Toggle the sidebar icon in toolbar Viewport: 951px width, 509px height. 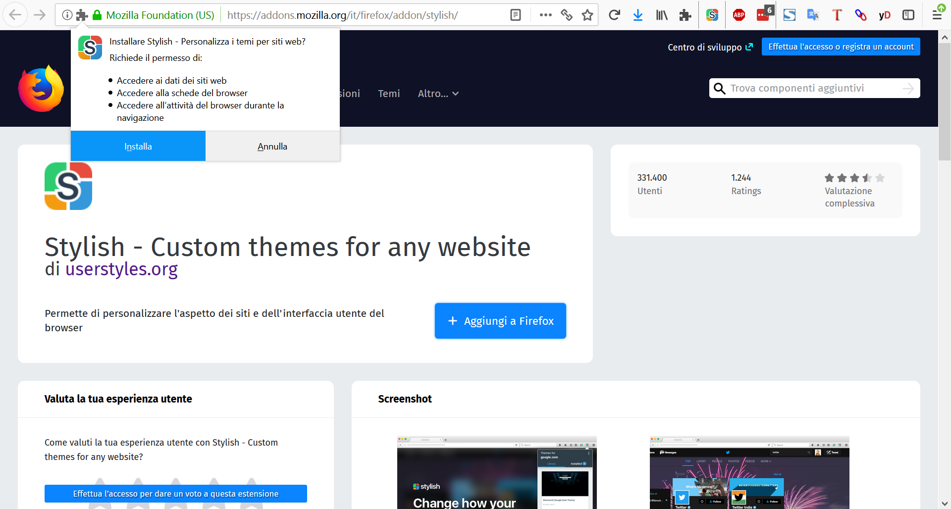[x=908, y=15]
